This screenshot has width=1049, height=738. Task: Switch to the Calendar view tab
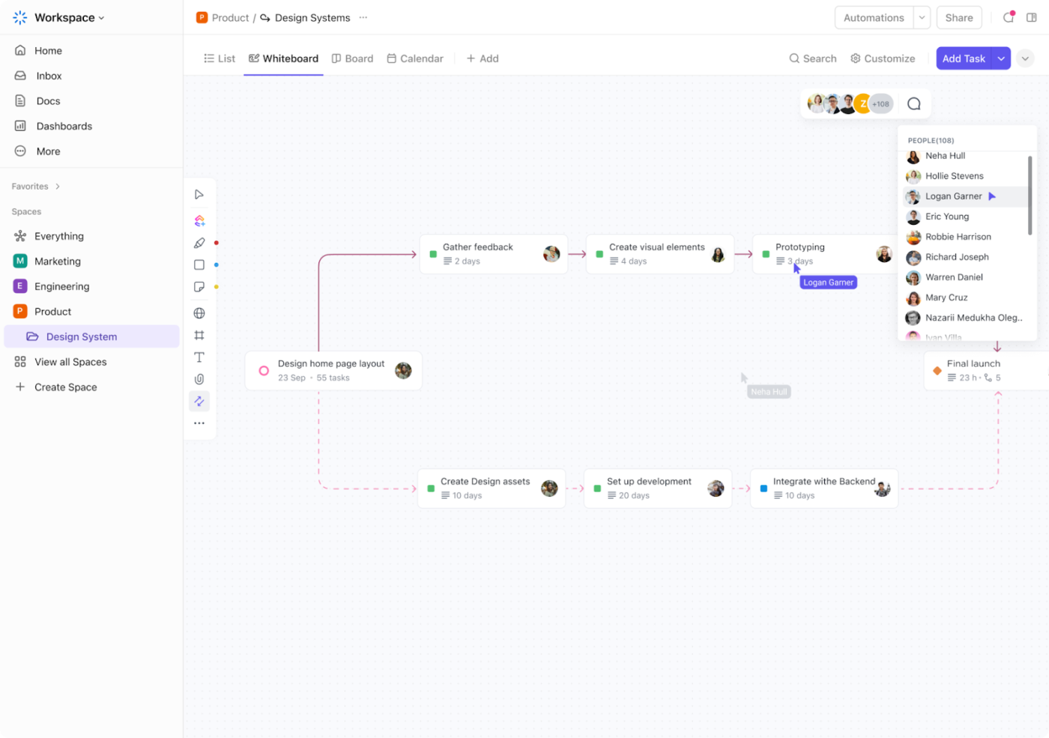(x=415, y=58)
